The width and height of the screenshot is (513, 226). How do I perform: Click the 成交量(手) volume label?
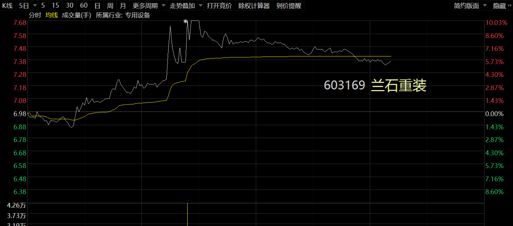pyautogui.click(x=76, y=15)
